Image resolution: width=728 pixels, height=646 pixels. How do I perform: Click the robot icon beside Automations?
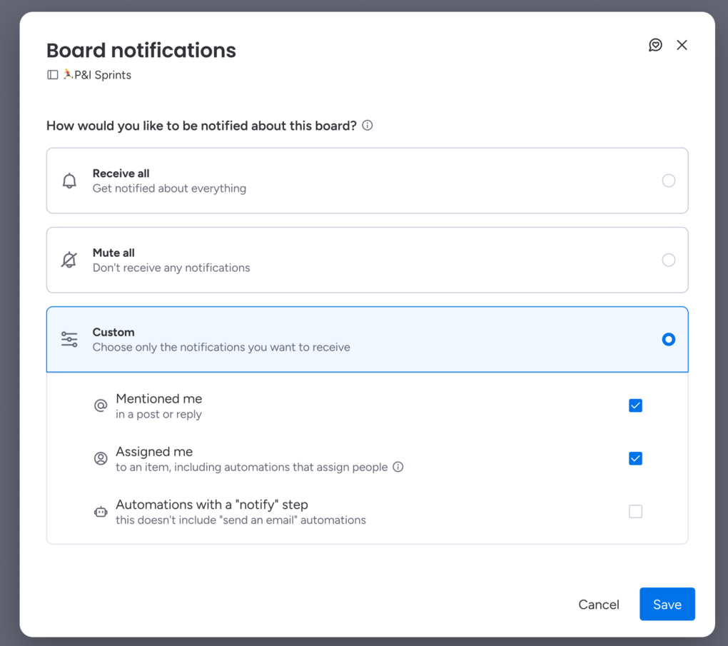[101, 512]
